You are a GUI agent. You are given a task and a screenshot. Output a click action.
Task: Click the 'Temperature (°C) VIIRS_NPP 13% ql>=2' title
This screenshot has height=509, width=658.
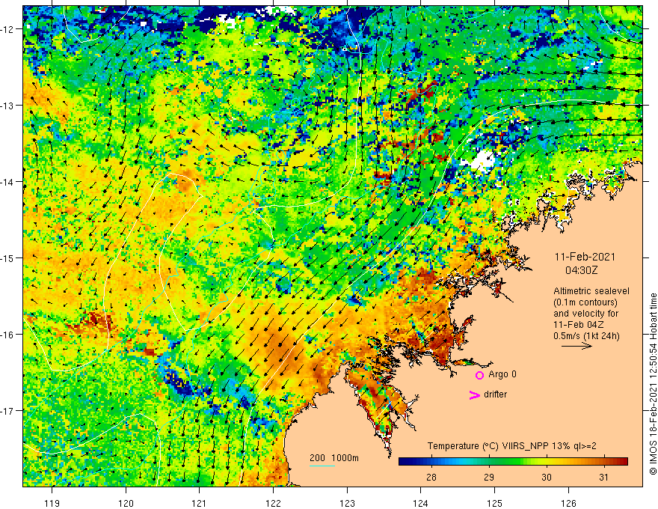tap(511, 446)
